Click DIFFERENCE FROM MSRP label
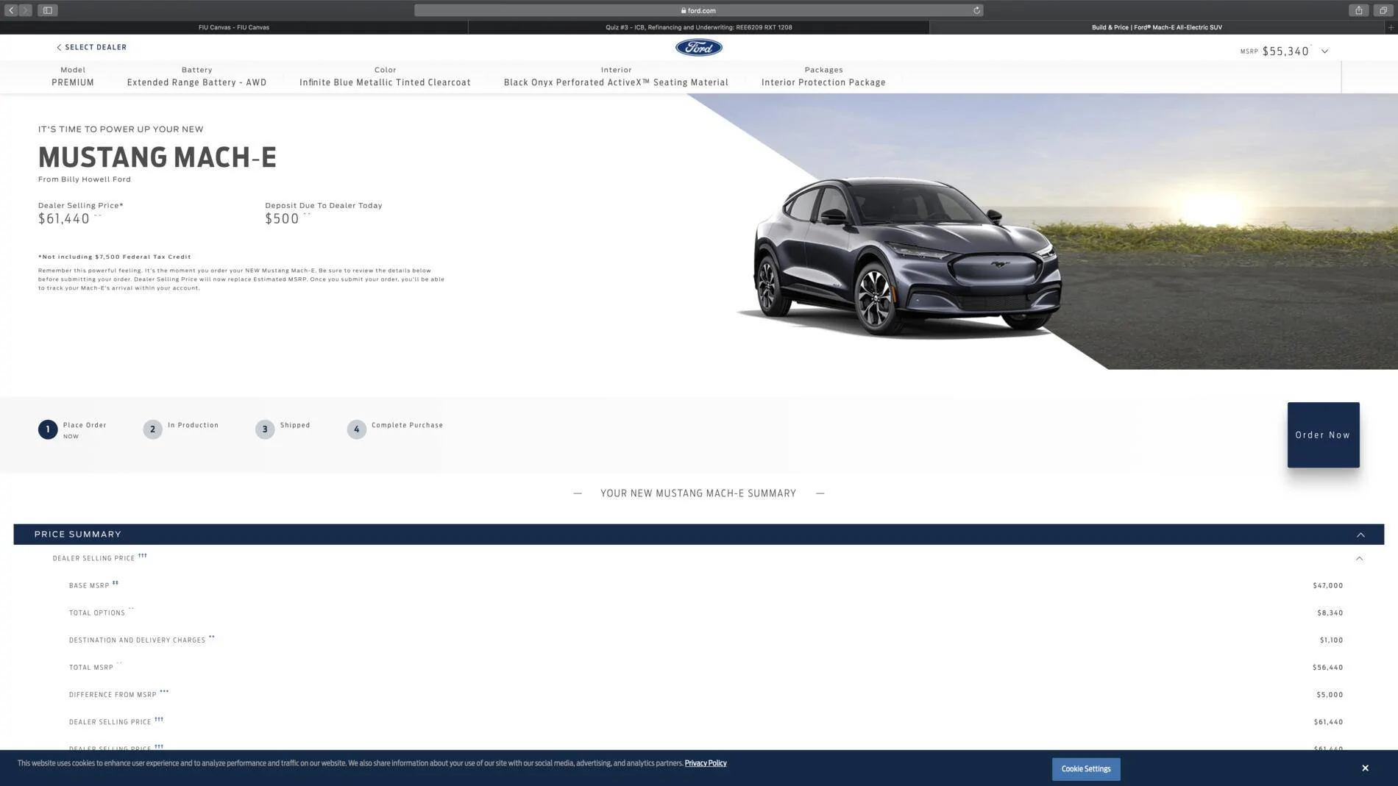This screenshot has width=1398, height=786. click(113, 695)
